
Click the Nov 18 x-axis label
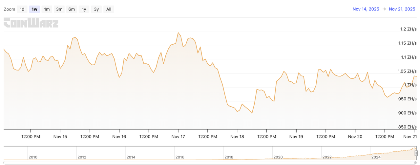click(237, 136)
